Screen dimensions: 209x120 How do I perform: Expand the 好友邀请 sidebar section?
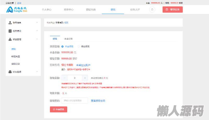point(37,72)
